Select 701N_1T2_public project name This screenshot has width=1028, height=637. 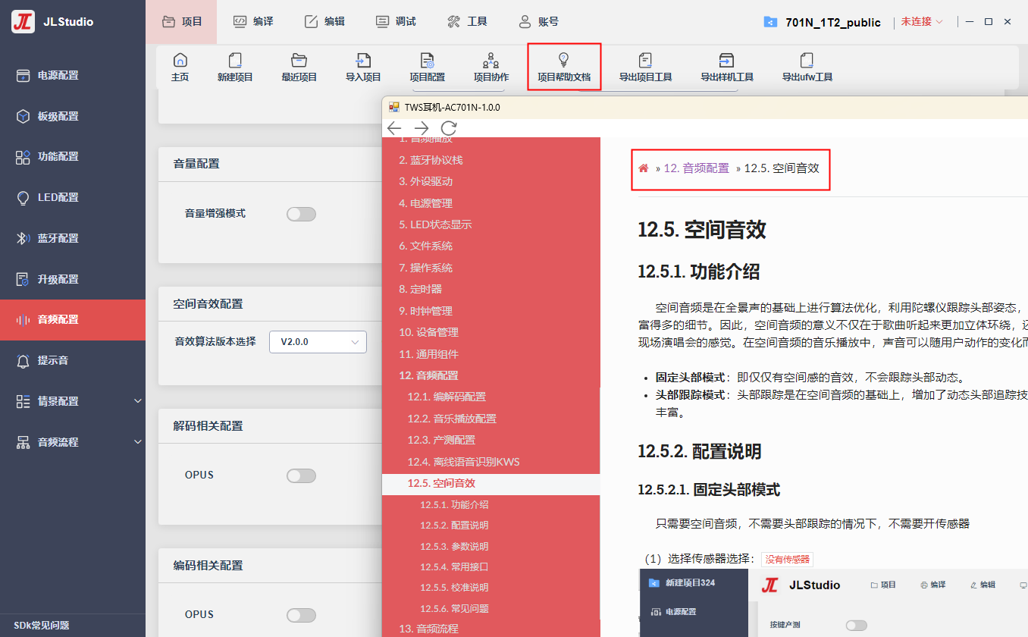(833, 22)
